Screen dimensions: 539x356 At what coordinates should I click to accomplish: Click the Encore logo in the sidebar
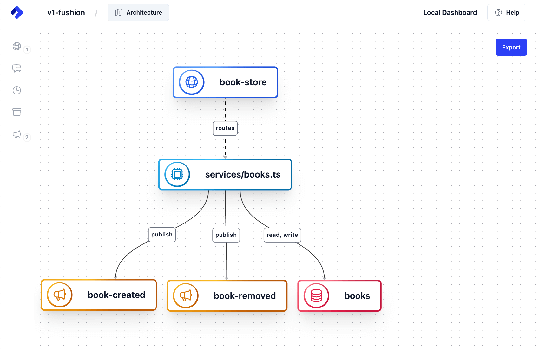point(17,13)
